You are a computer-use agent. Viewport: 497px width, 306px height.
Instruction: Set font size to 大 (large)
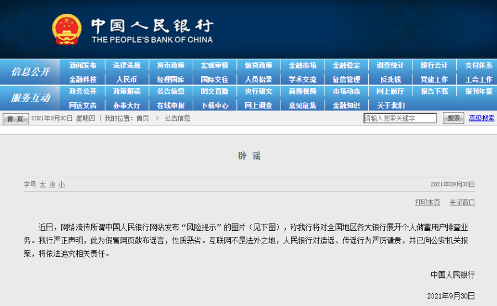pyautogui.click(x=43, y=184)
